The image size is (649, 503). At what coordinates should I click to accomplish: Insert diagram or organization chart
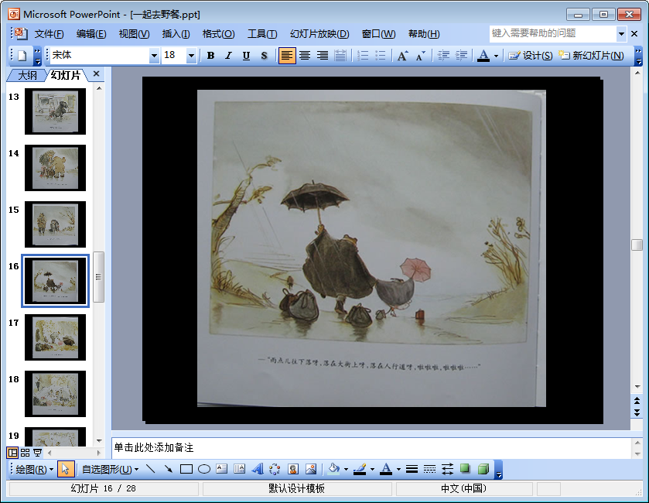pyautogui.click(x=275, y=469)
